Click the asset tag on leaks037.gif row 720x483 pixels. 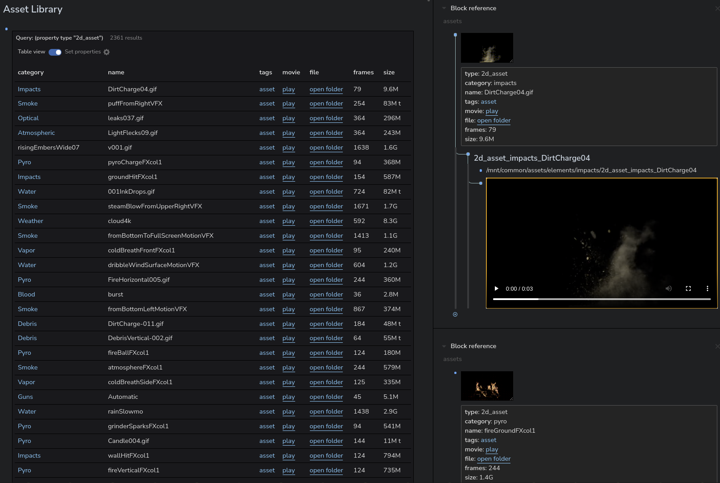(267, 118)
